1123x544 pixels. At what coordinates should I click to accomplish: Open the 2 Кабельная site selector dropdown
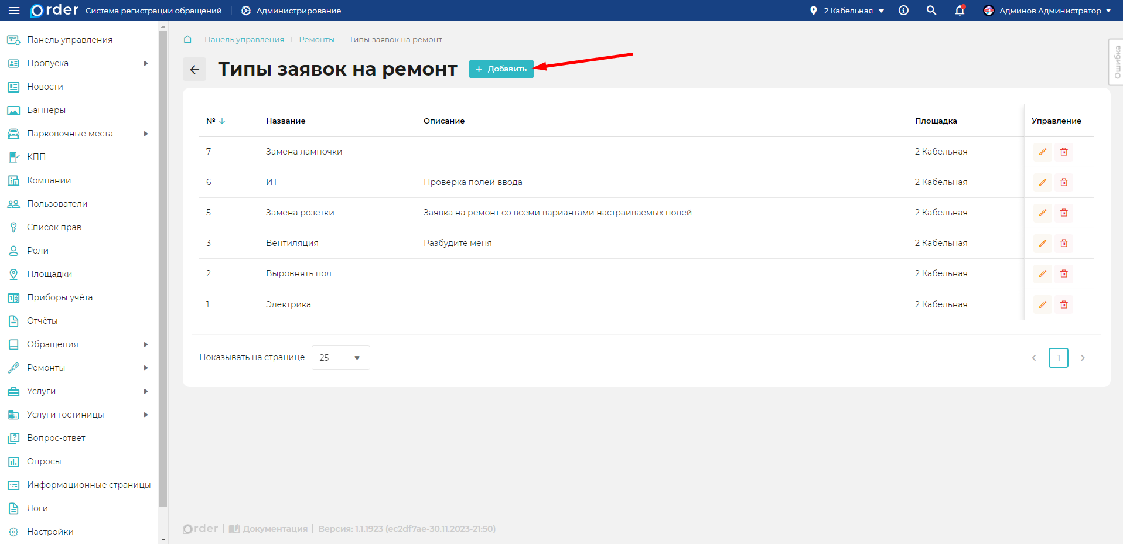coord(847,11)
